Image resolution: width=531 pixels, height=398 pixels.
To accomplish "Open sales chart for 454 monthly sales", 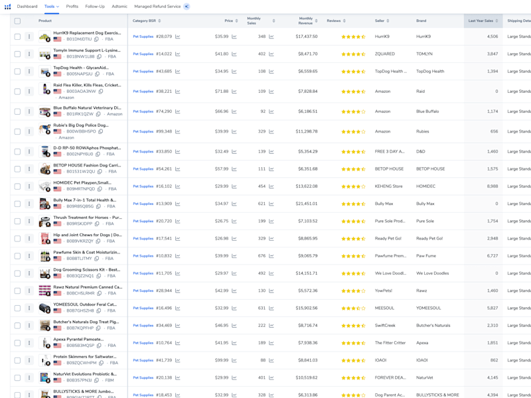I will [271, 186].
